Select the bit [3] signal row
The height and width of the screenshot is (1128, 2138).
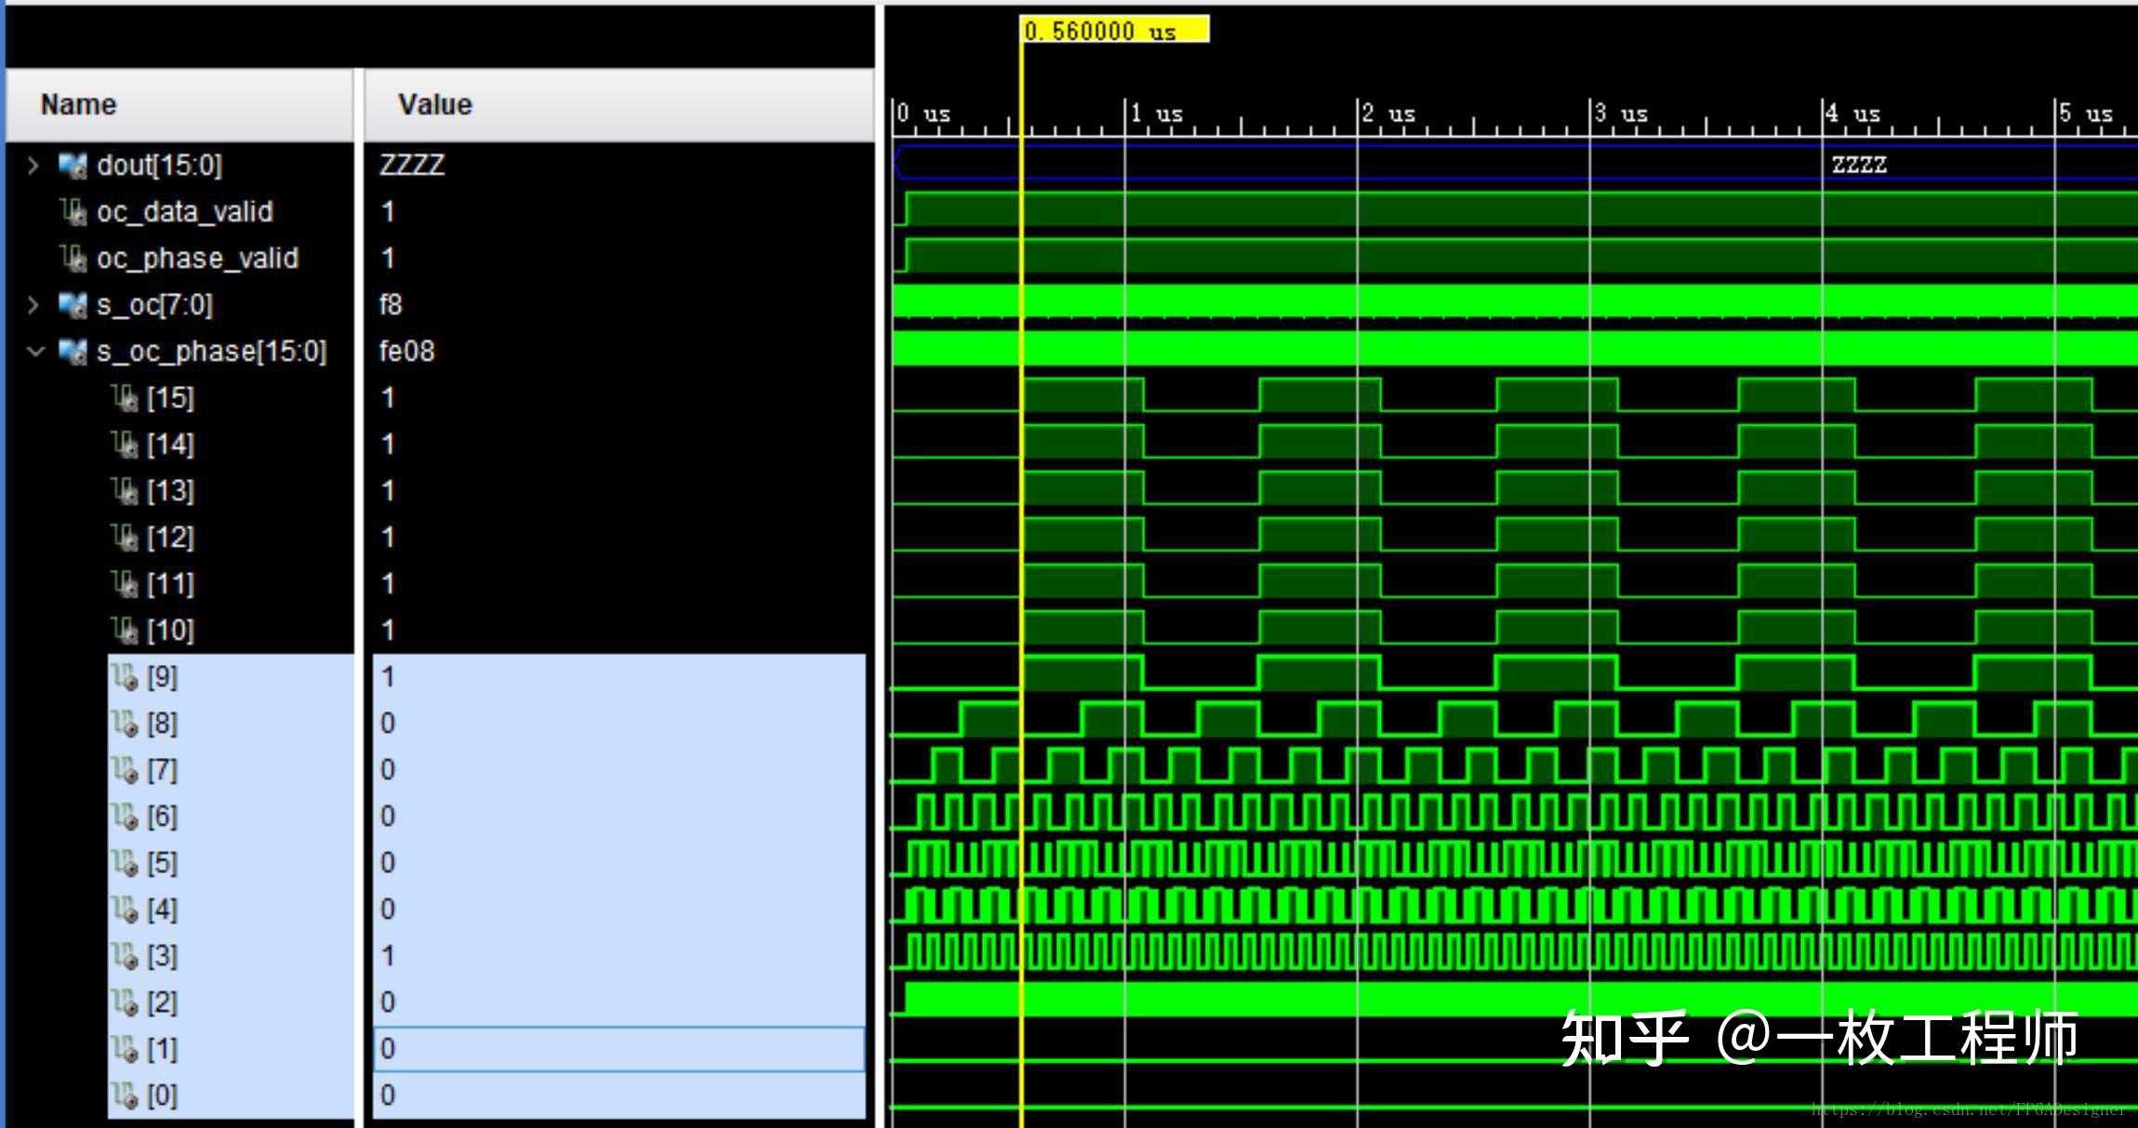tap(162, 956)
